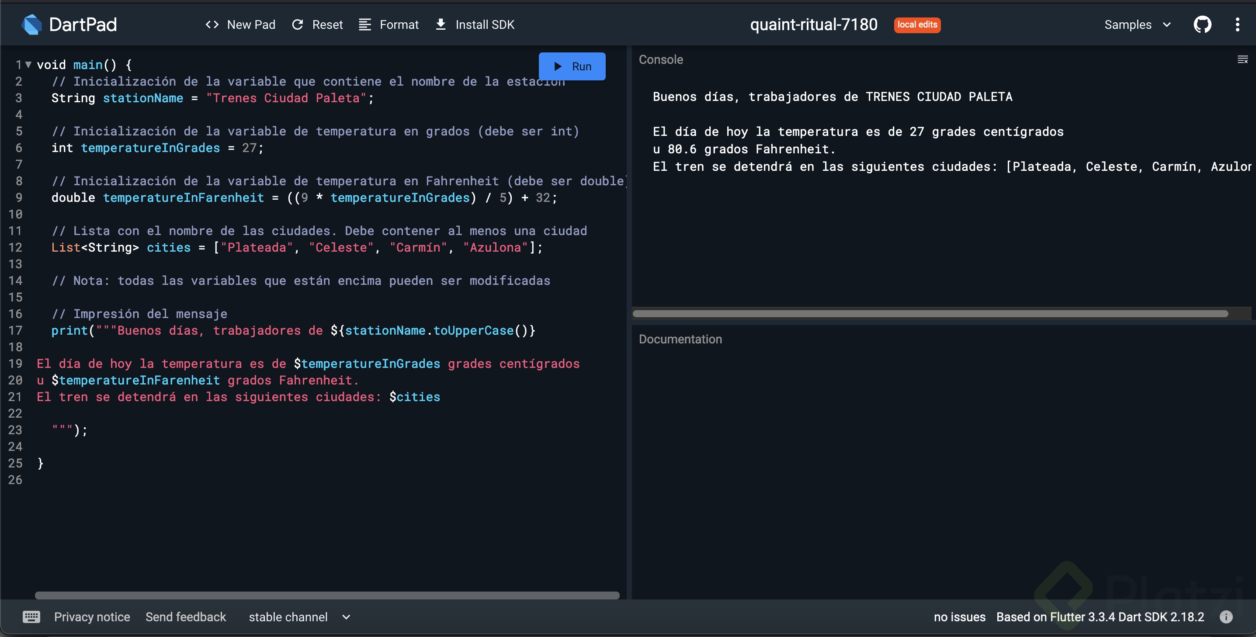Open the Privacy notice link
Image resolution: width=1256 pixels, height=637 pixels.
[x=92, y=617]
